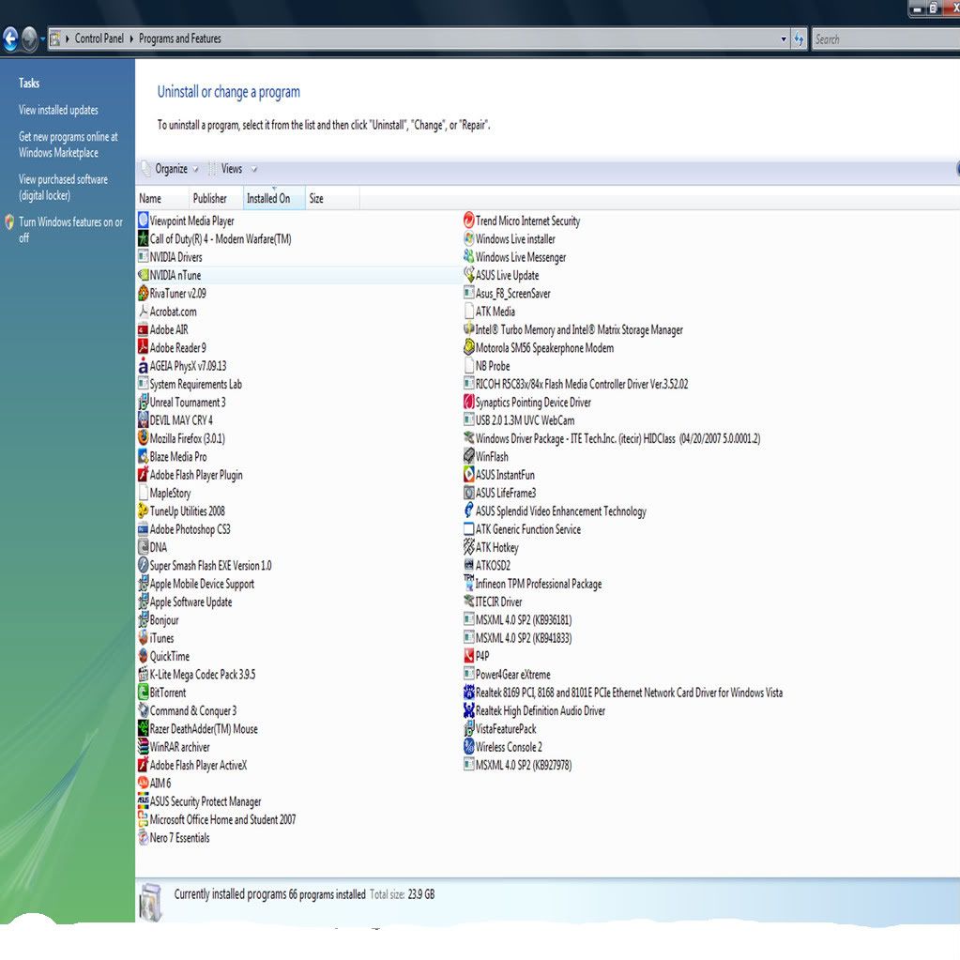Select VistaFeaturePack entry
The height and width of the screenshot is (960, 960).
506,728
